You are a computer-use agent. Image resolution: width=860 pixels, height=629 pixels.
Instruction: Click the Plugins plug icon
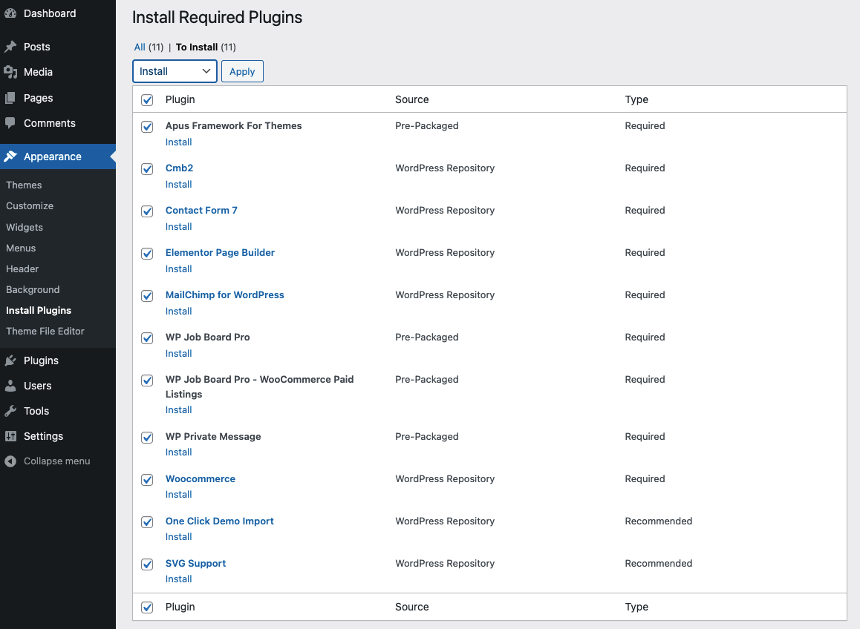pyautogui.click(x=10, y=360)
